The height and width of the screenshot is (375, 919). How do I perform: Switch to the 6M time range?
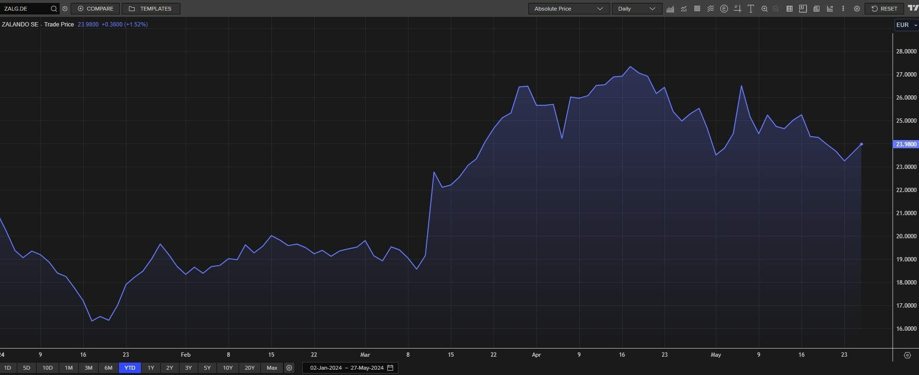point(108,368)
